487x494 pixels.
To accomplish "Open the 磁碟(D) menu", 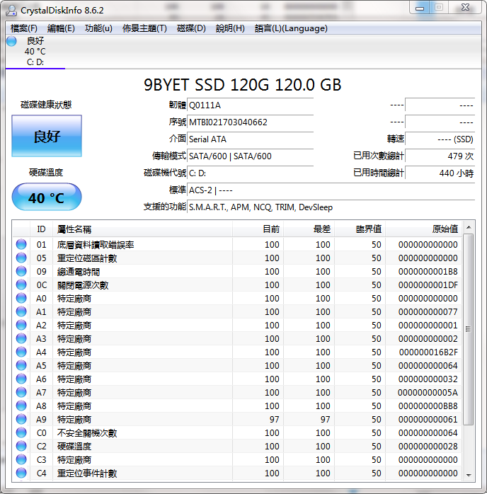I will [x=191, y=28].
